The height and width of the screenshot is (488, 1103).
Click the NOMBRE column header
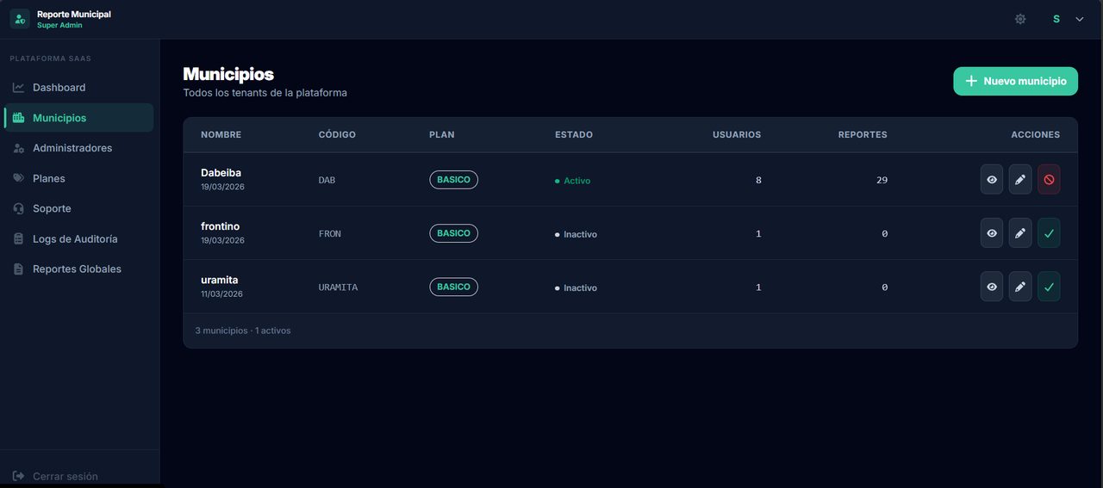coord(221,135)
